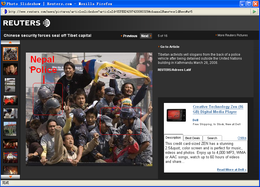Go to Previous slideshow photo
The height and width of the screenshot is (187, 260).
point(129,36)
